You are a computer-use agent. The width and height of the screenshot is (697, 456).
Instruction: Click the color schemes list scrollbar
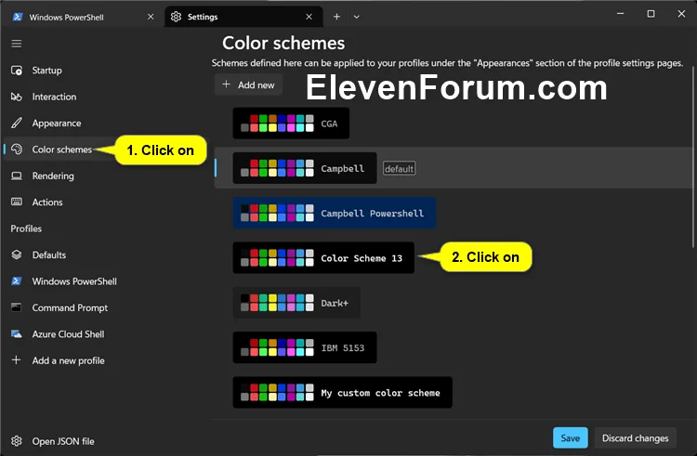tap(693, 156)
